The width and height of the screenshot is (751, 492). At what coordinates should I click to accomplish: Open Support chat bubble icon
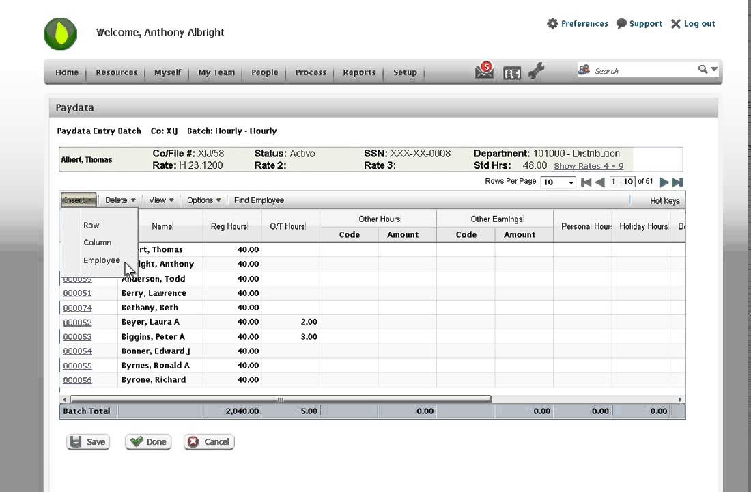click(621, 23)
